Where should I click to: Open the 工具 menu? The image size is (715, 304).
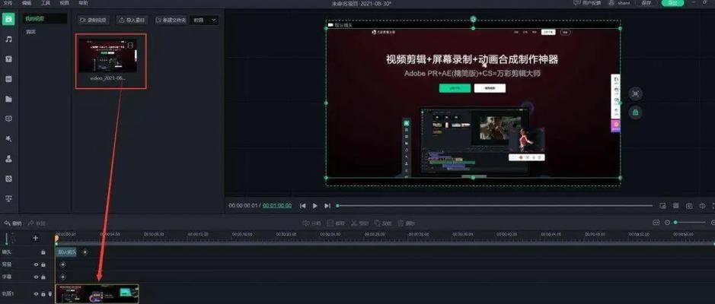(x=46, y=3)
